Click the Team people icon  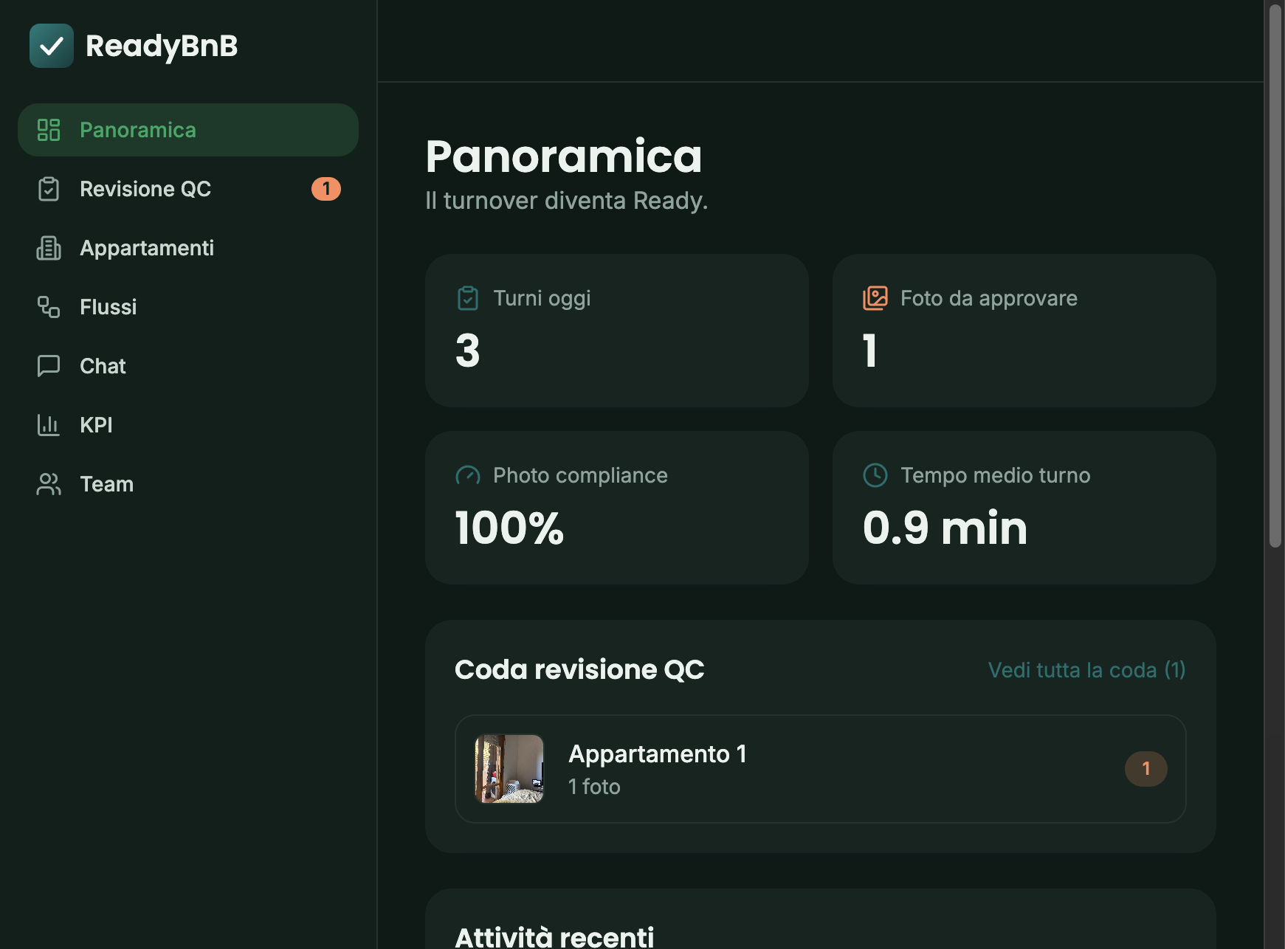coord(49,484)
